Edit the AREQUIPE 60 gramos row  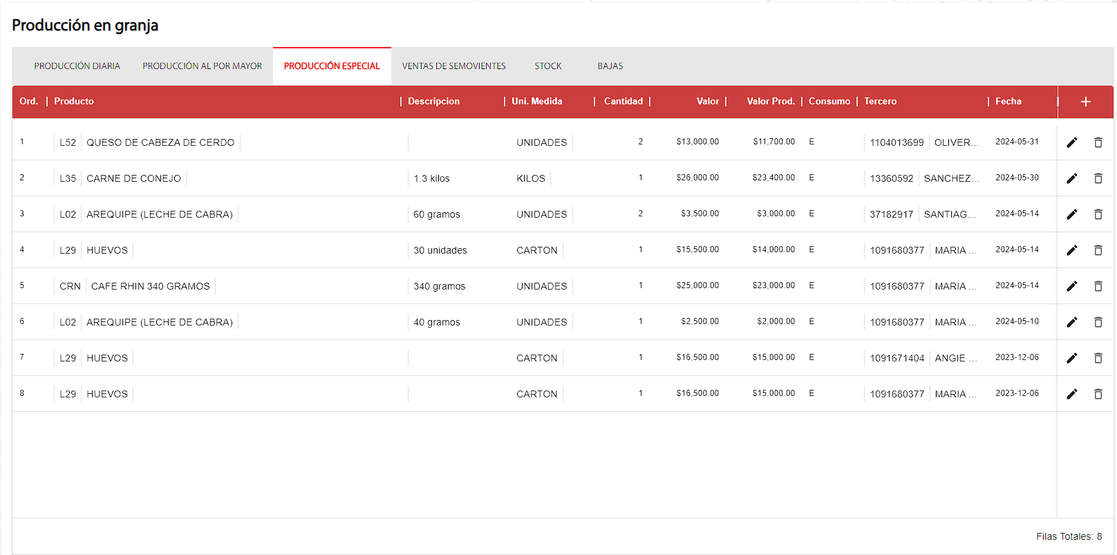(x=1072, y=214)
